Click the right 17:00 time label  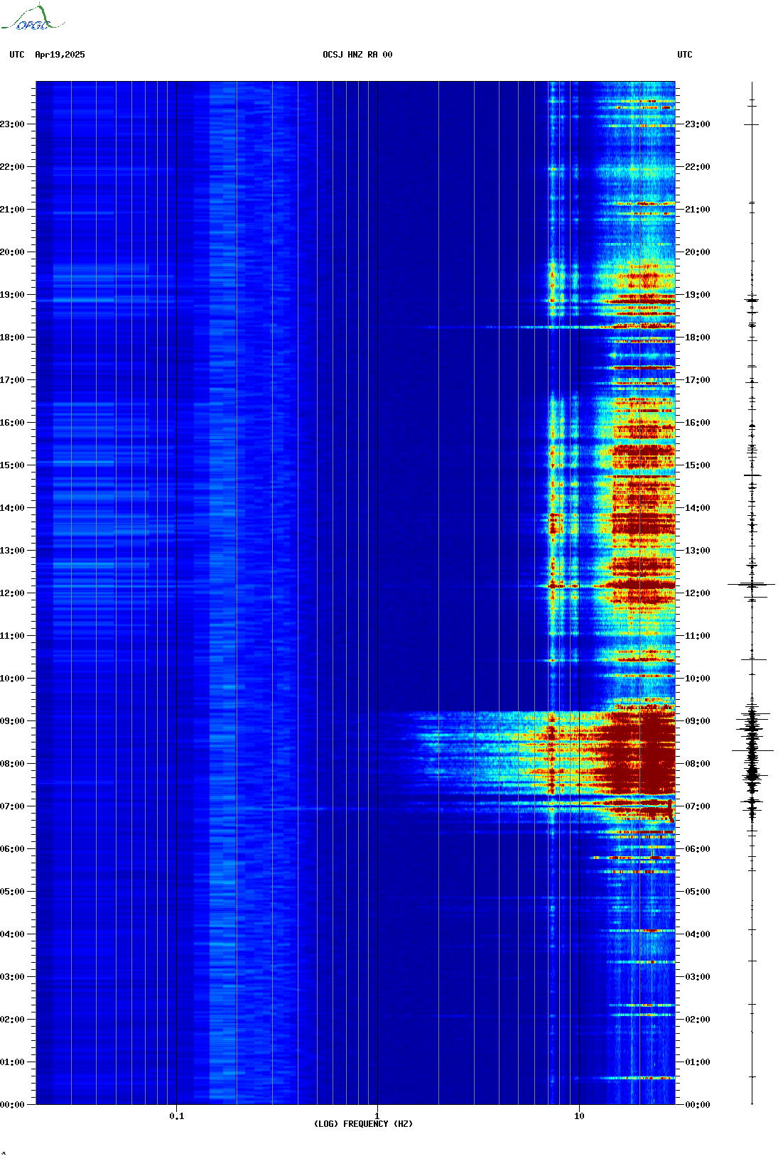(x=698, y=380)
